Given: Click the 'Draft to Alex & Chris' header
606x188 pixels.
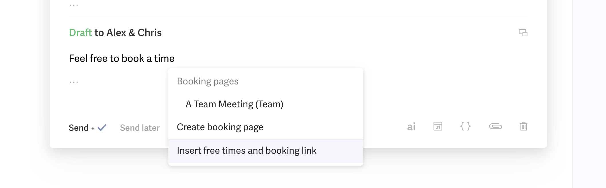Looking at the screenshot, I should pyautogui.click(x=115, y=33).
